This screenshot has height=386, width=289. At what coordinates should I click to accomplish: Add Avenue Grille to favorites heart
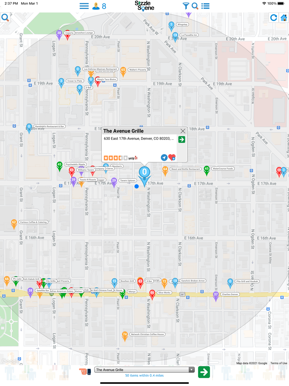point(172,157)
